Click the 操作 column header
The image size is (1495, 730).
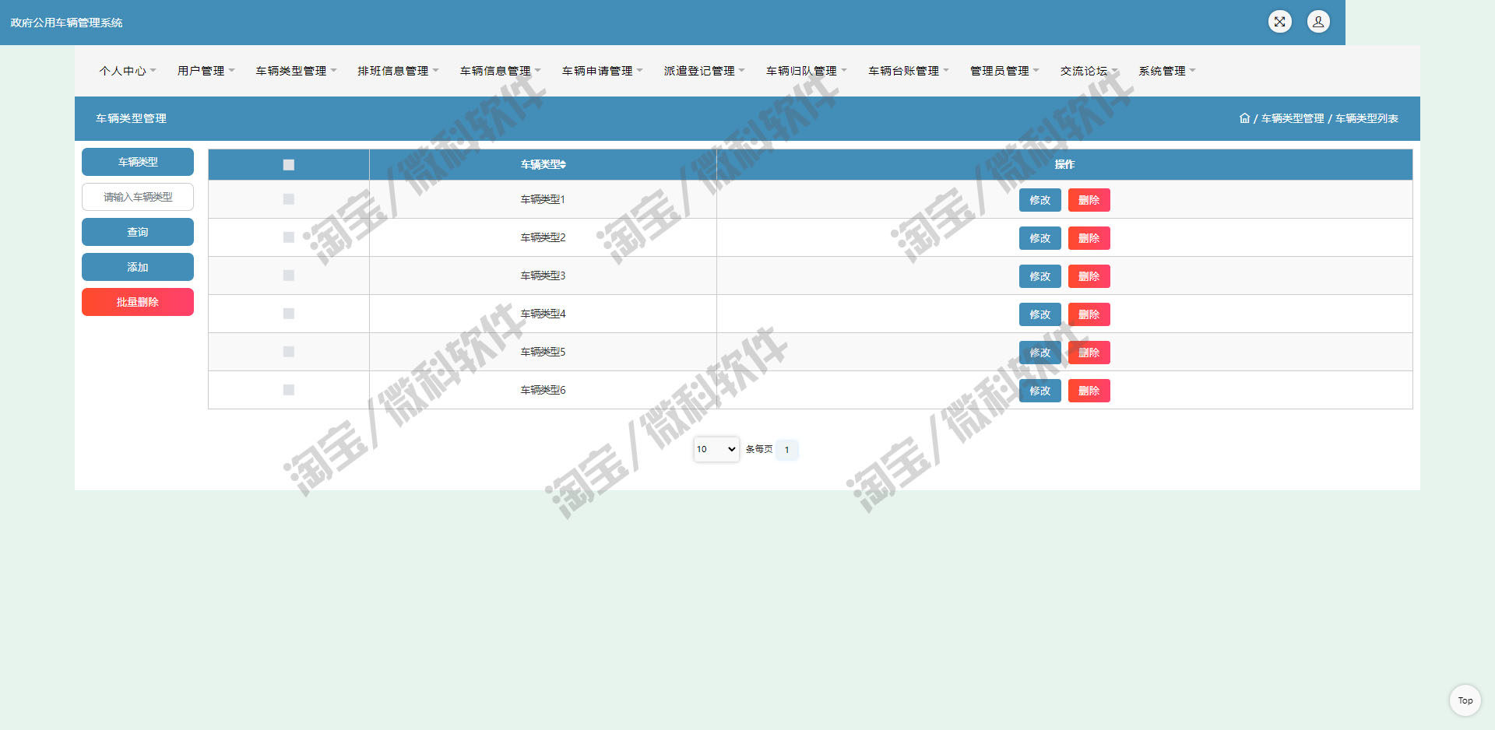[x=1064, y=164]
